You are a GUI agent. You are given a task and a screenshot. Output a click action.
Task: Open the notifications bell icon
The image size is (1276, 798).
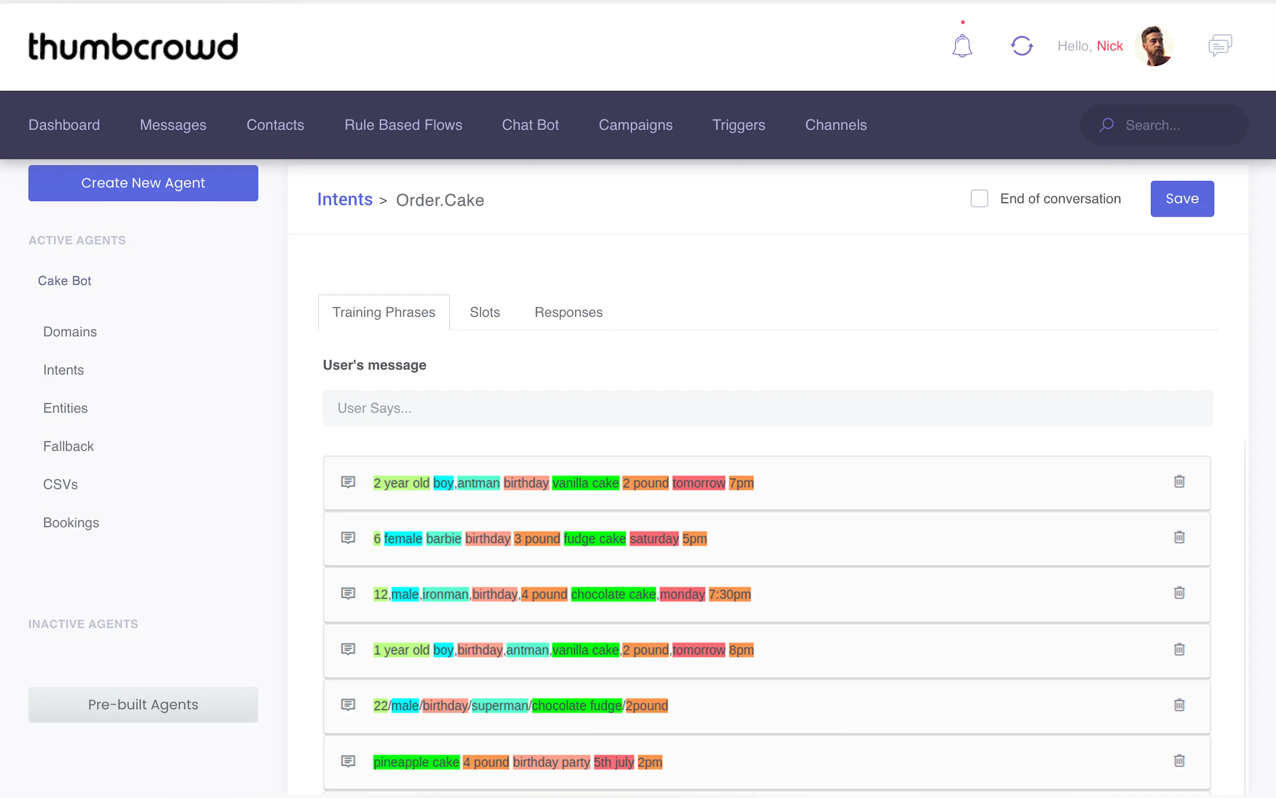click(962, 46)
